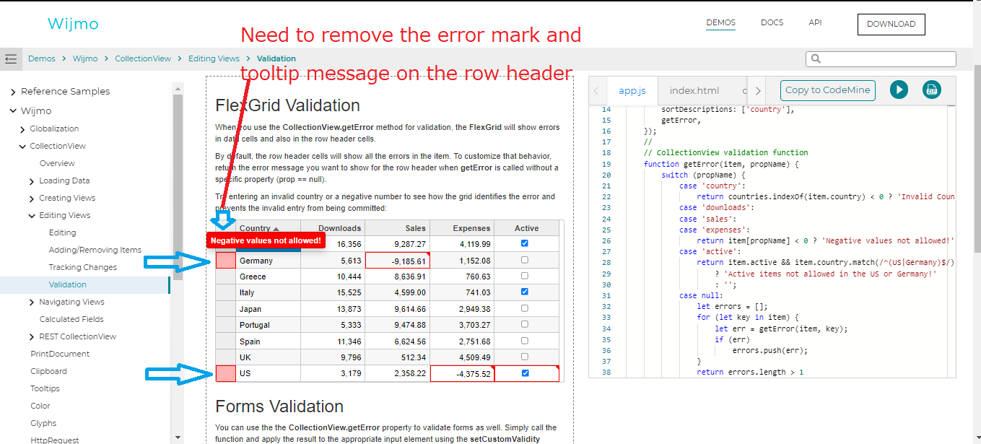Click the red row header for Germany
981x444 pixels.
[x=226, y=260]
